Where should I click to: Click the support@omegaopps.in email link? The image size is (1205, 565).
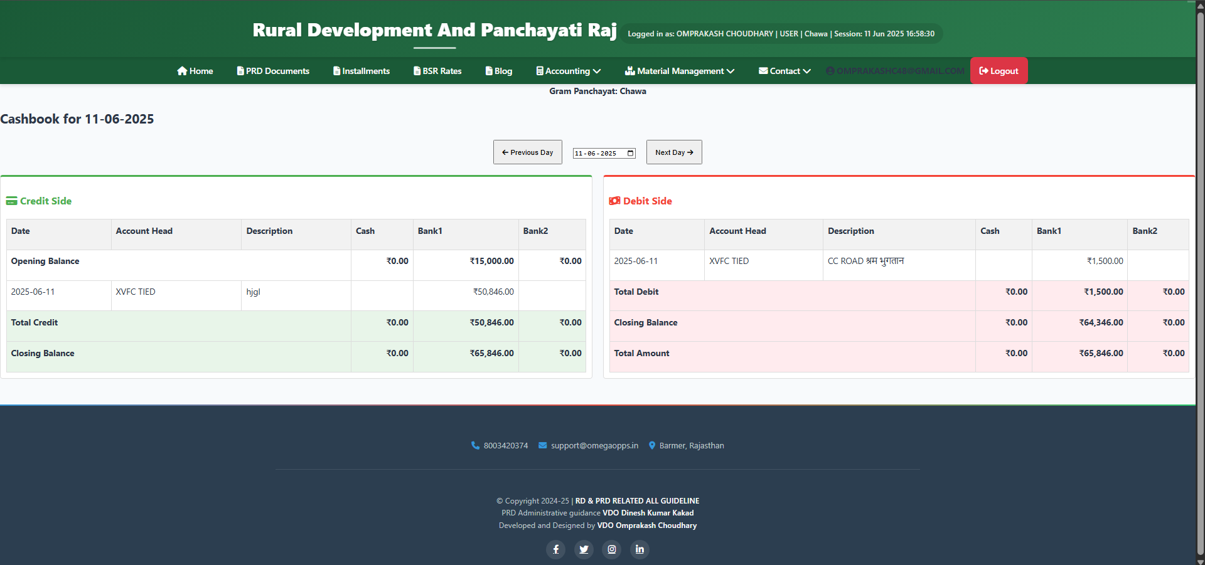[x=594, y=446]
